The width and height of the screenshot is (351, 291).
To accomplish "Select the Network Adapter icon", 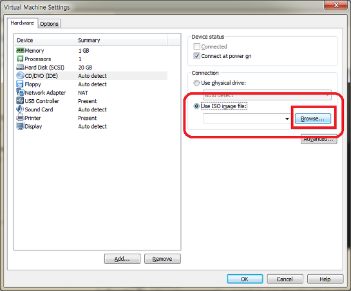I will [x=20, y=93].
